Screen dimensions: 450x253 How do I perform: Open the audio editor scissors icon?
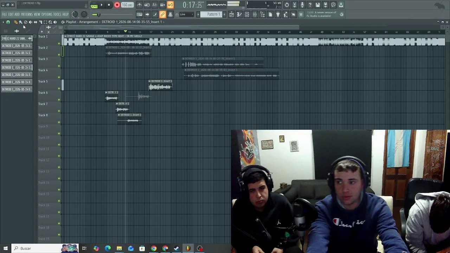click(295, 5)
